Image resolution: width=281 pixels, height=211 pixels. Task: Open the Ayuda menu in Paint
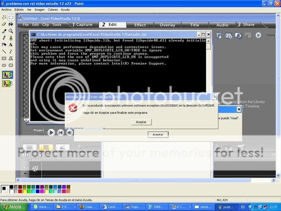(65, 10)
